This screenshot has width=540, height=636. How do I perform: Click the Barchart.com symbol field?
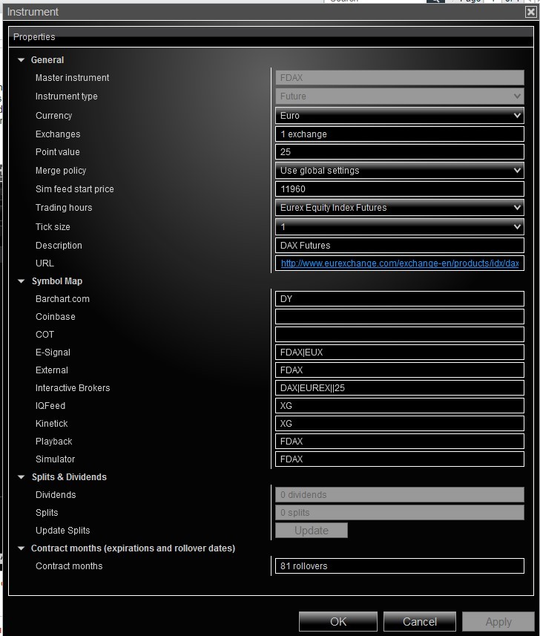coord(399,299)
